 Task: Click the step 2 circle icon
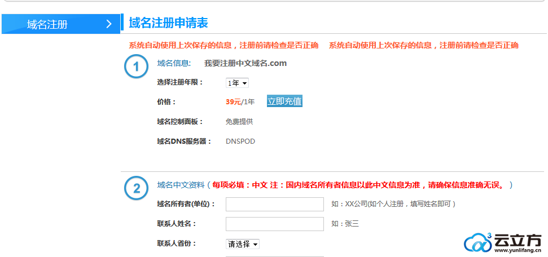pos(136,189)
